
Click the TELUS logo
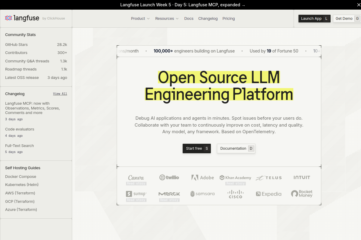coord(269,178)
